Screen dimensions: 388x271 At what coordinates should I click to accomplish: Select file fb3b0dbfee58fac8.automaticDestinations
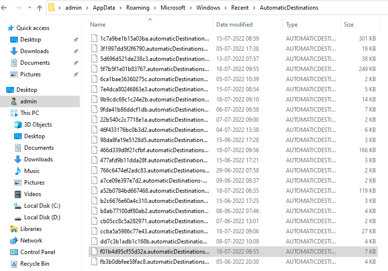pyautogui.click(x=154, y=262)
